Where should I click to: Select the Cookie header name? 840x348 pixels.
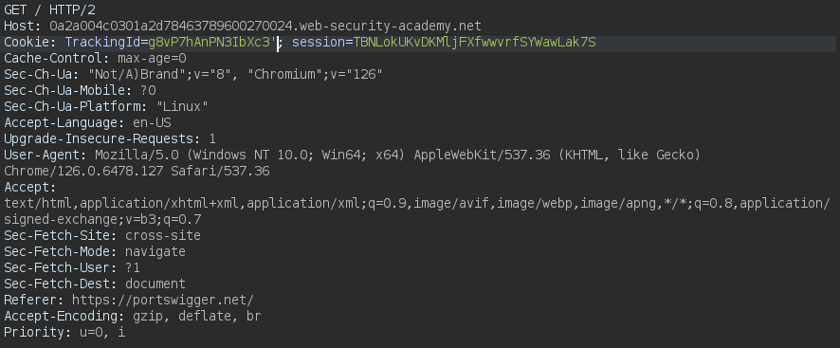point(30,43)
